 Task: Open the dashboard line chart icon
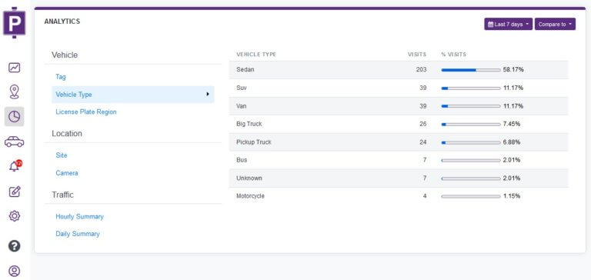pyautogui.click(x=15, y=68)
